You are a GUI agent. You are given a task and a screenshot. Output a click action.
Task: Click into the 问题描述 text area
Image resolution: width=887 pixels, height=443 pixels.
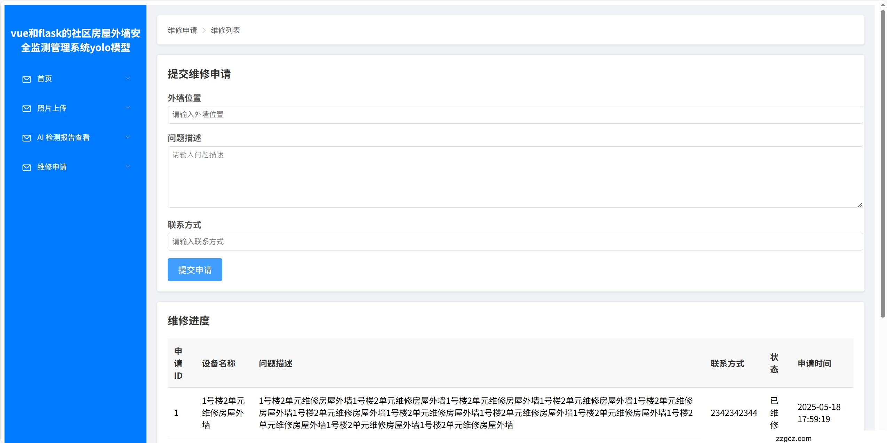click(515, 177)
